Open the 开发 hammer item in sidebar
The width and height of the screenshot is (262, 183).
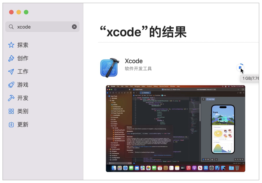(x=18, y=98)
